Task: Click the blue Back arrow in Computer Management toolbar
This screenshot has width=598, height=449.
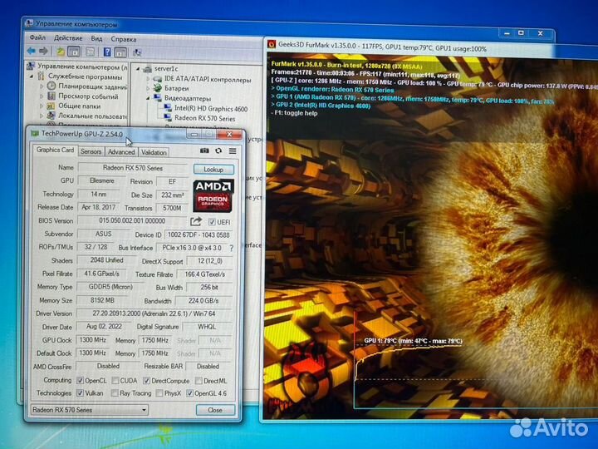Action: click(x=32, y=51)
